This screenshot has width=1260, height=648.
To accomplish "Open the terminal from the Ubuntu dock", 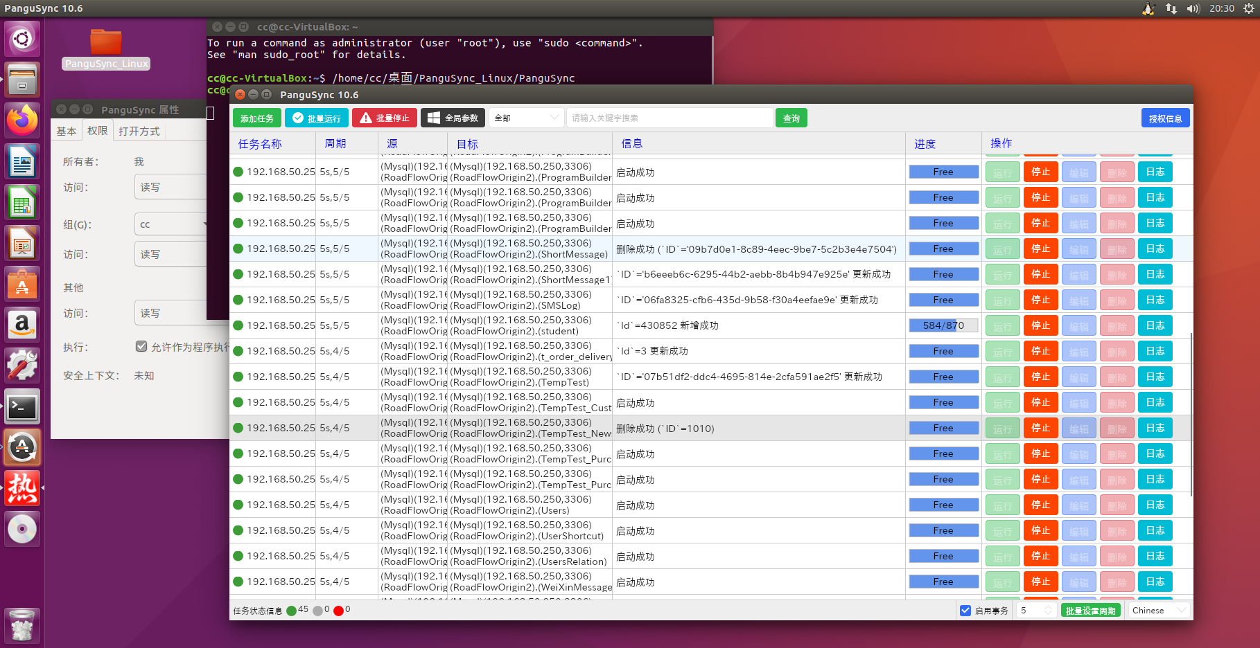I will (22, 407).
